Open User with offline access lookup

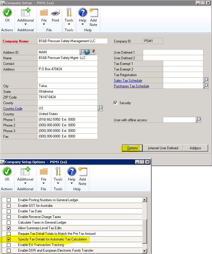click(x=198, y=120)
